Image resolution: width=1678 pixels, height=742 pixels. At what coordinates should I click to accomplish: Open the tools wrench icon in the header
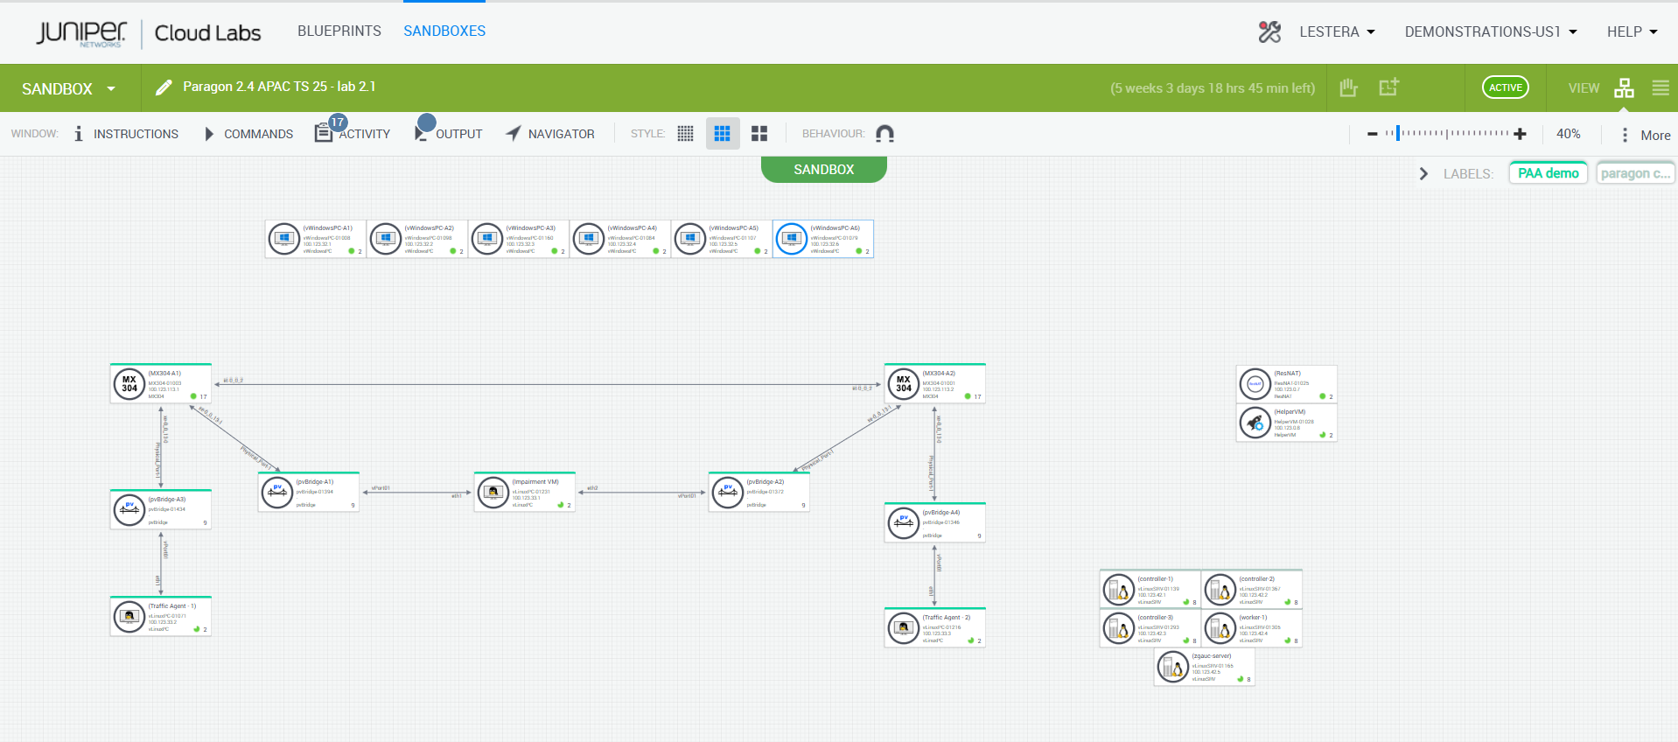pyautogui.click(x=1269, y=32)
